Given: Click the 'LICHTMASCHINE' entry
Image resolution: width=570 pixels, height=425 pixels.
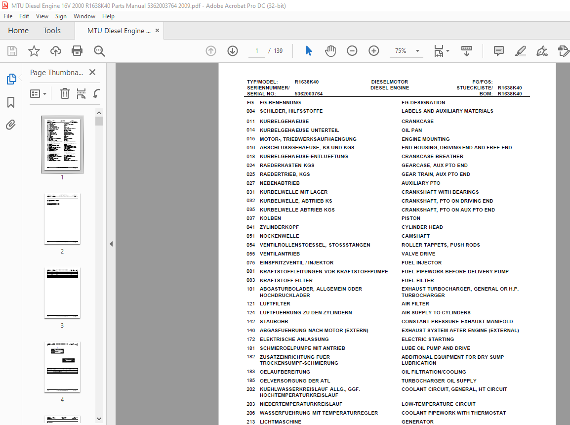Looking at the screenshot, I should pos(280,422).
